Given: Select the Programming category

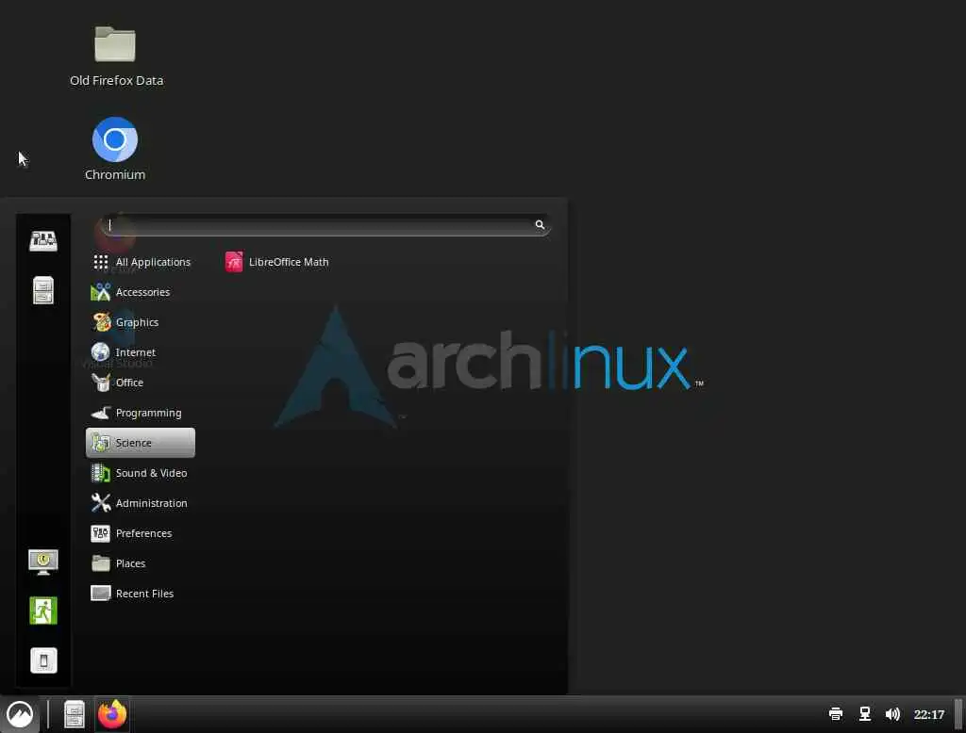Looking at the screenshot, I should [x=142, y=413].
